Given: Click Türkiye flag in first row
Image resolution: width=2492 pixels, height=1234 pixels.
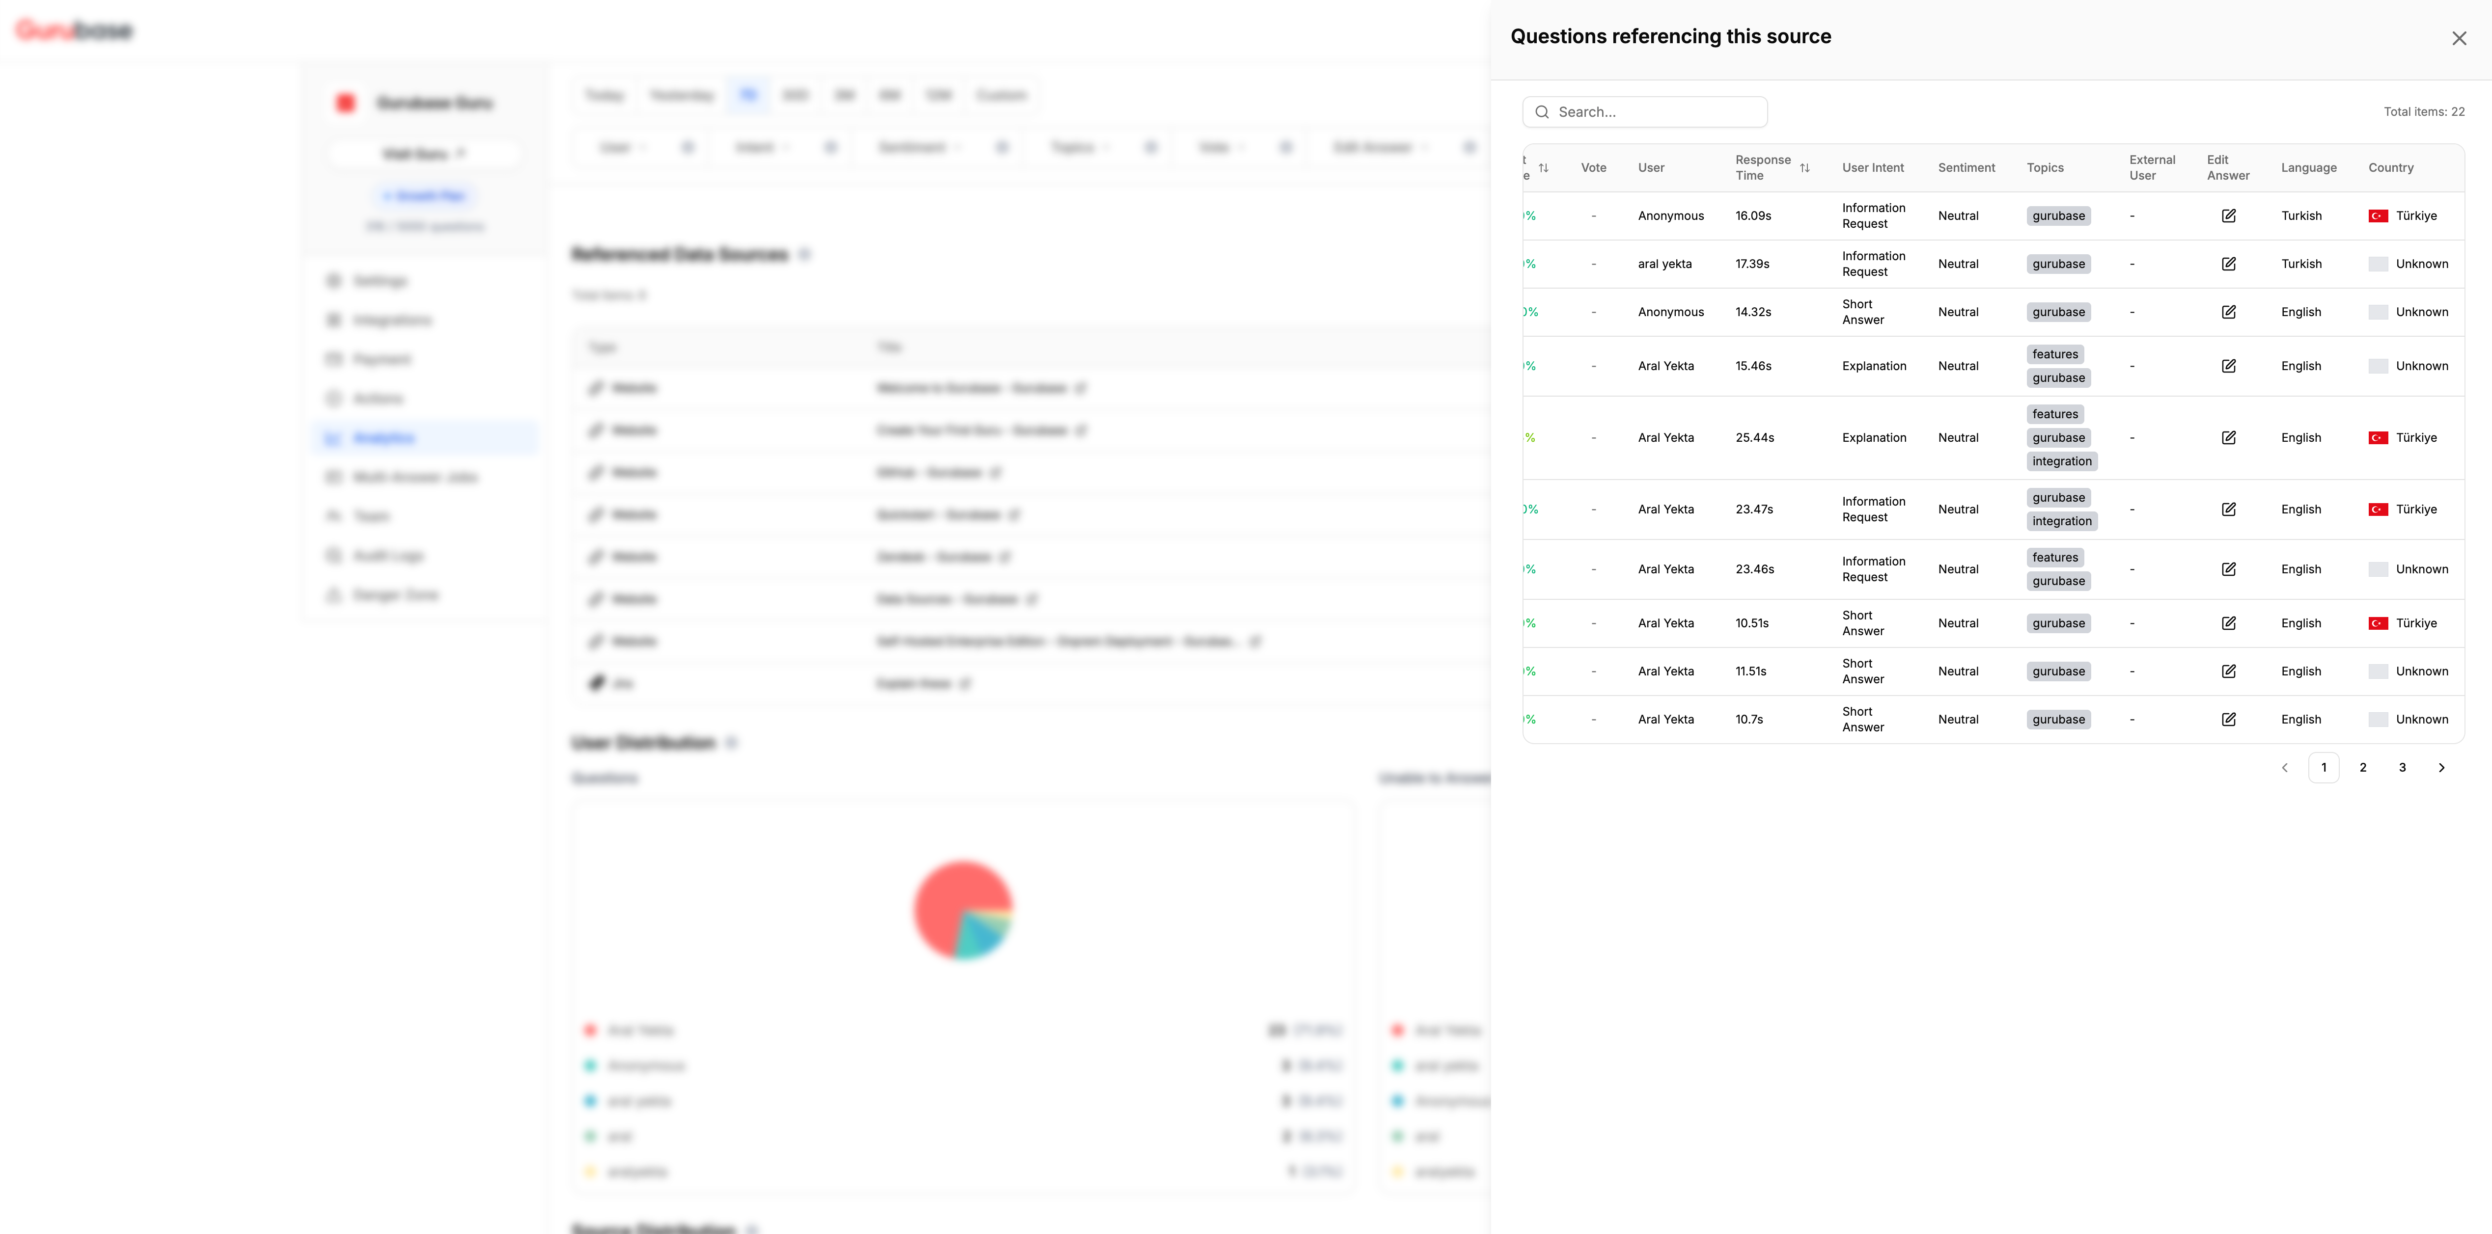Looking at the screenshot, I should 2378,216.
